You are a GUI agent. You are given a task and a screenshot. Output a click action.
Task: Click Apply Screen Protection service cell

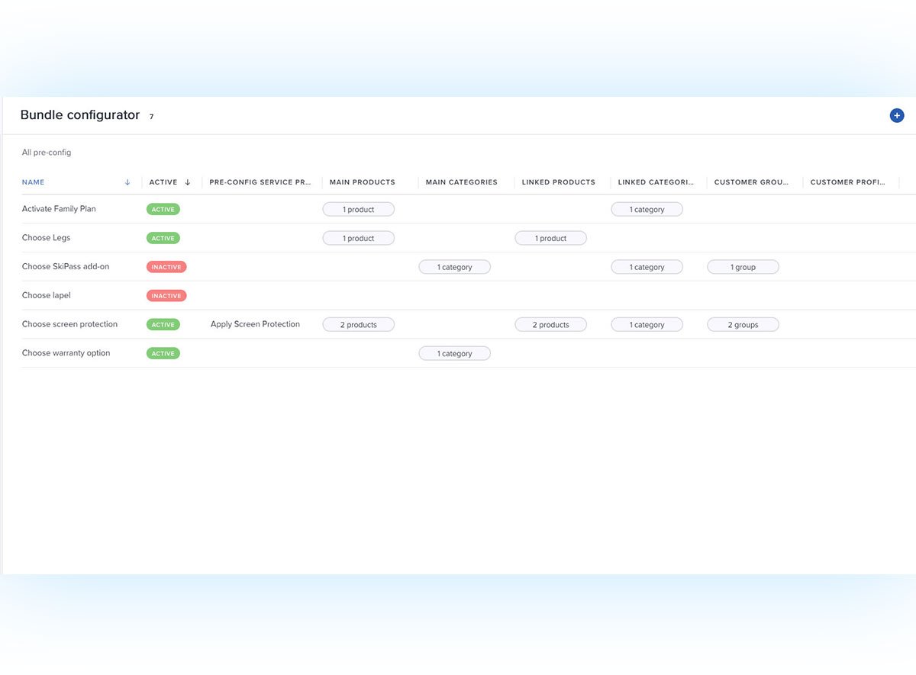[x=255, y=324]
